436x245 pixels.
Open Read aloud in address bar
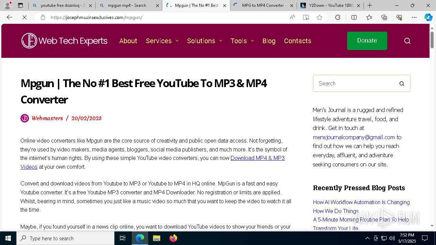[292, 17]
